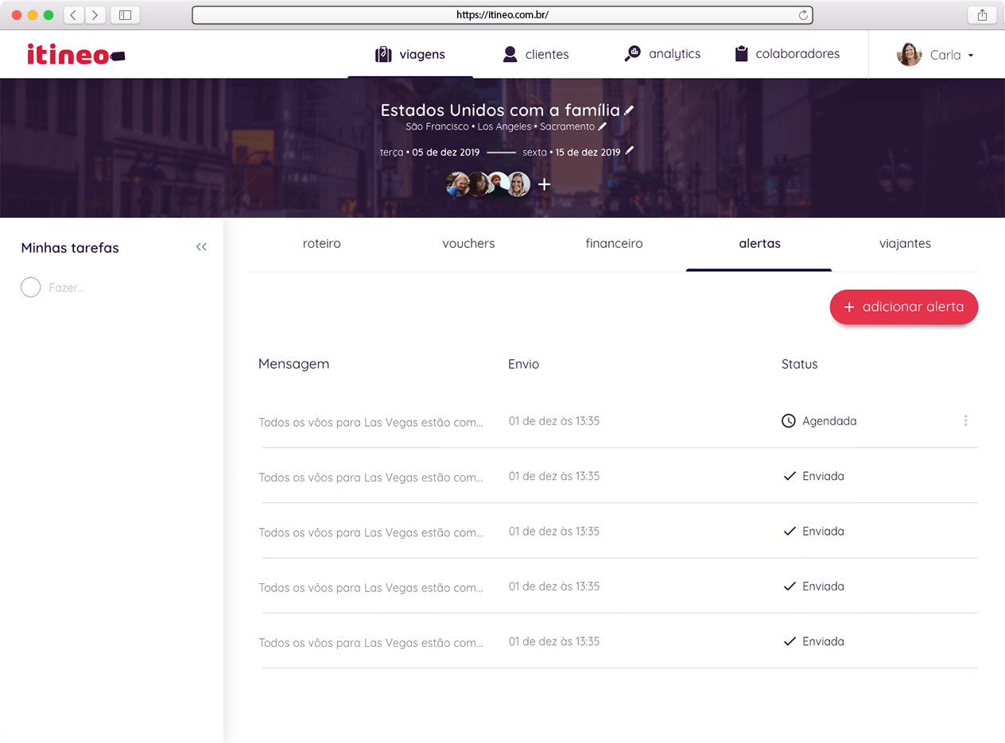The height and width of the screenshot is (743, 1005).
Task: Edit the trip dates via the pencil icon
Action: (630, 150)
